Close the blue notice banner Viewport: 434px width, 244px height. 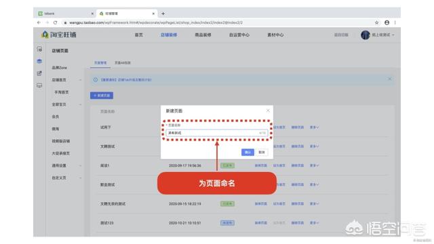pos(390,79)
